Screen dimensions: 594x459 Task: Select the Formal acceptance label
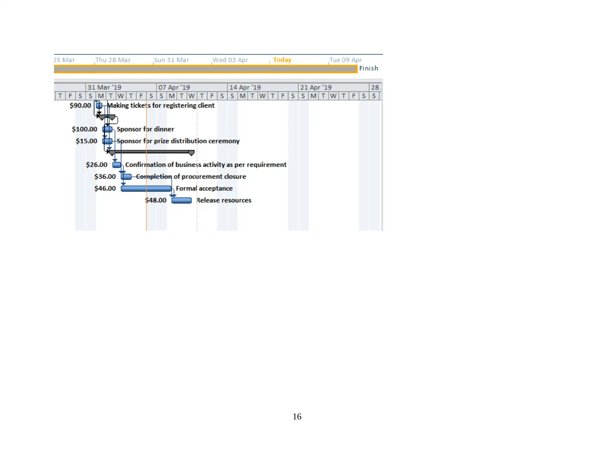204,189
